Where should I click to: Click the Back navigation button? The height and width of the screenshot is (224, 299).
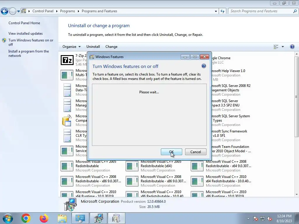[x=5, y=11]
